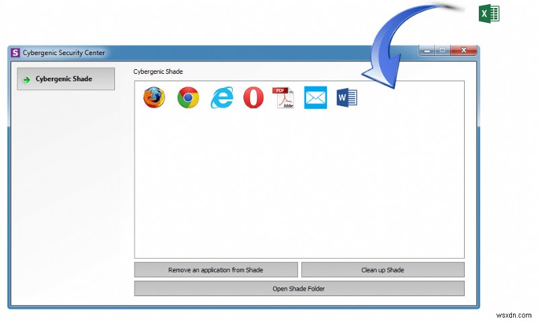The width and height of the screenshot is (538, 321).
Task: Select the Adobe PDF icon
Action: point(283,97)
